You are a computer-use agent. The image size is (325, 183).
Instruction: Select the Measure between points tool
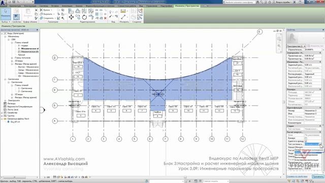123,11
